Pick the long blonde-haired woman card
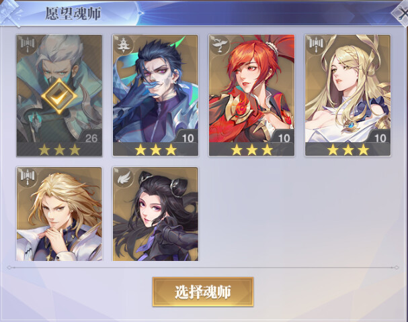408x322 pixels. tap(348, 95)
